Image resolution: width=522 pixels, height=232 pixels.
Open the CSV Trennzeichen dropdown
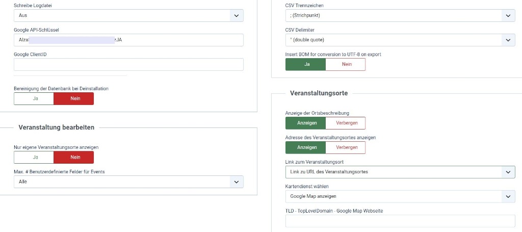coord(400,15)
